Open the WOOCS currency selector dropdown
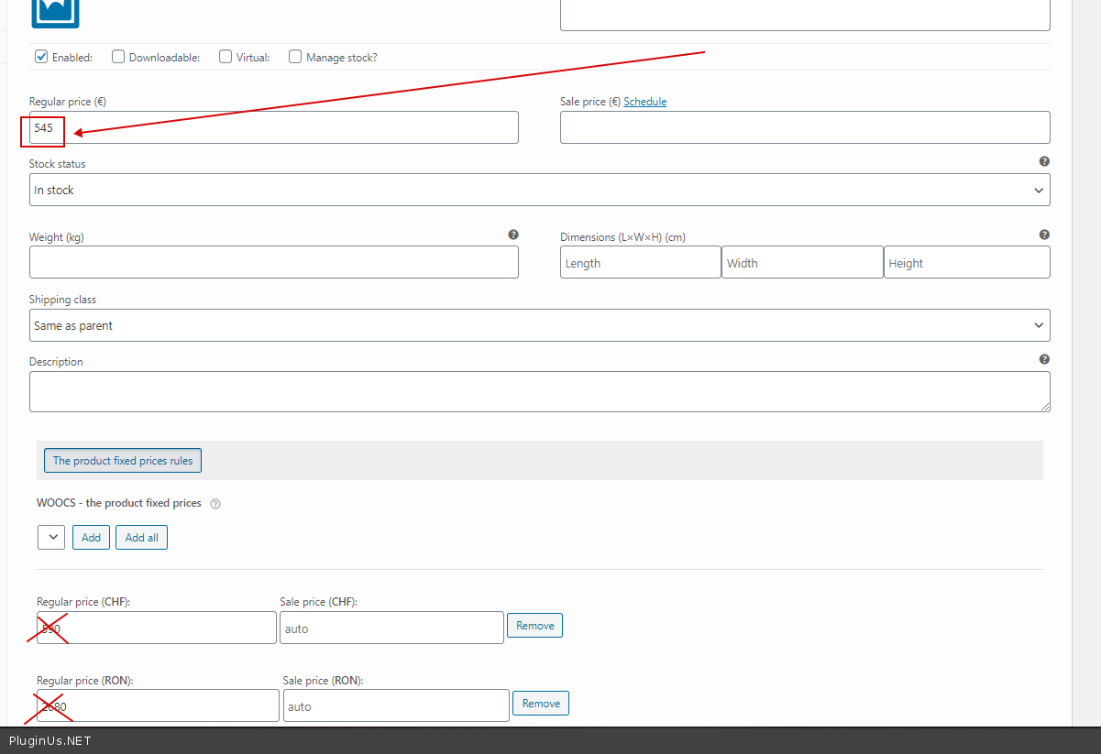Image resolution: width=1101 pixels, height=754 pixels. pos(51,537)
